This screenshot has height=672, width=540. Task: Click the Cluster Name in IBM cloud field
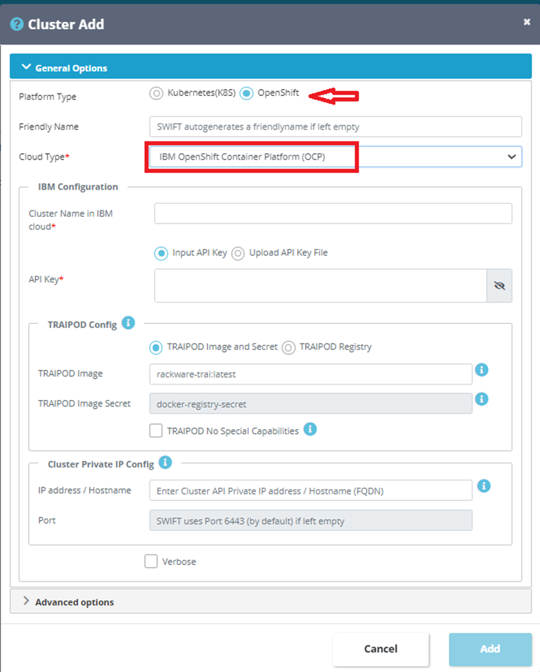(x=333, y=214)
